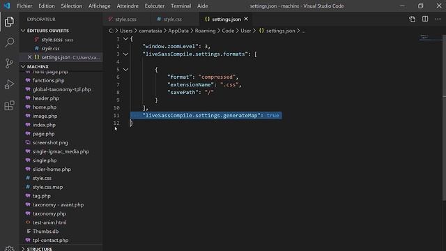Open the Manage gear menu

9,248
